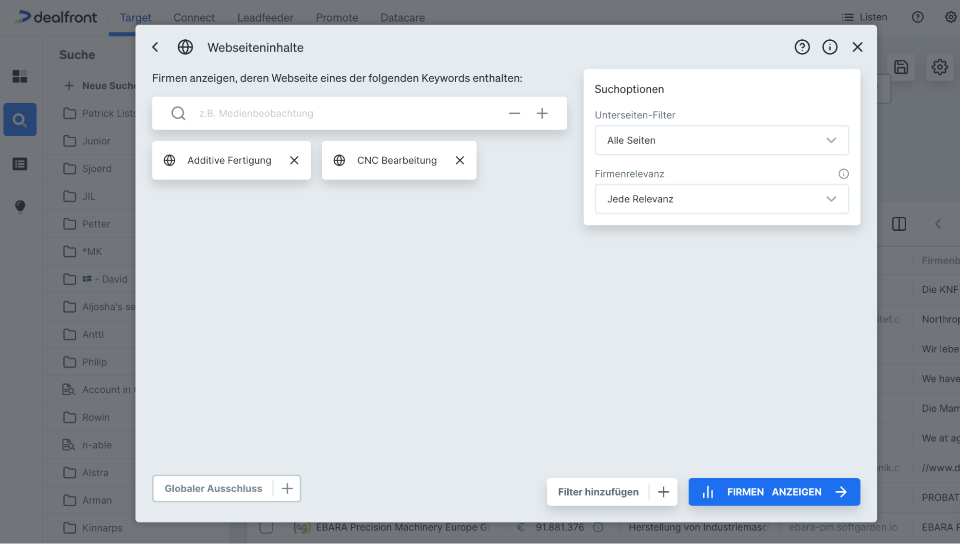The image size is (960, 544).
Task: Go back using the modal's back arrow
Action: [x=155, y=47]
